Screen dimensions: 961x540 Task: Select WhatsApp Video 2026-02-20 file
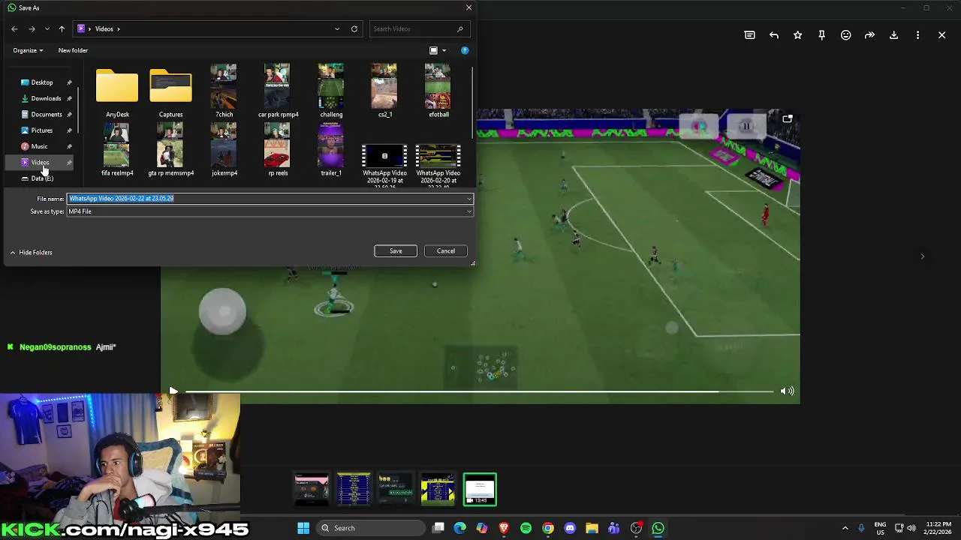(438, 165)
